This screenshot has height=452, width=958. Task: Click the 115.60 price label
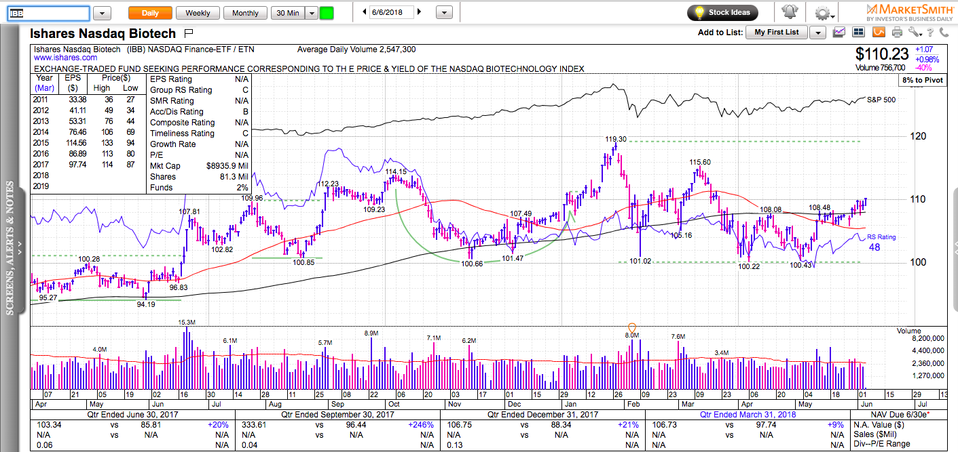(700, 162)
